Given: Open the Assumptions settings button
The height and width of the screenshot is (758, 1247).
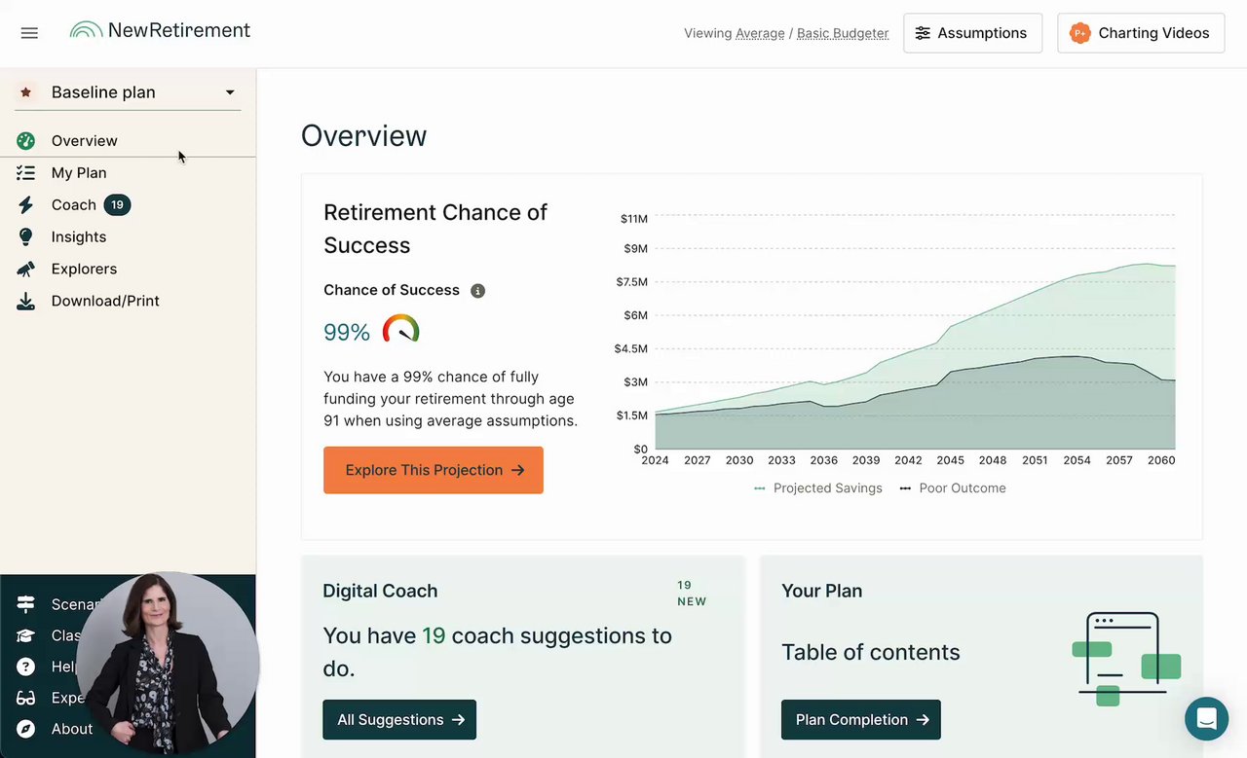Looking at the screenshot, I should tap(972, 33).
